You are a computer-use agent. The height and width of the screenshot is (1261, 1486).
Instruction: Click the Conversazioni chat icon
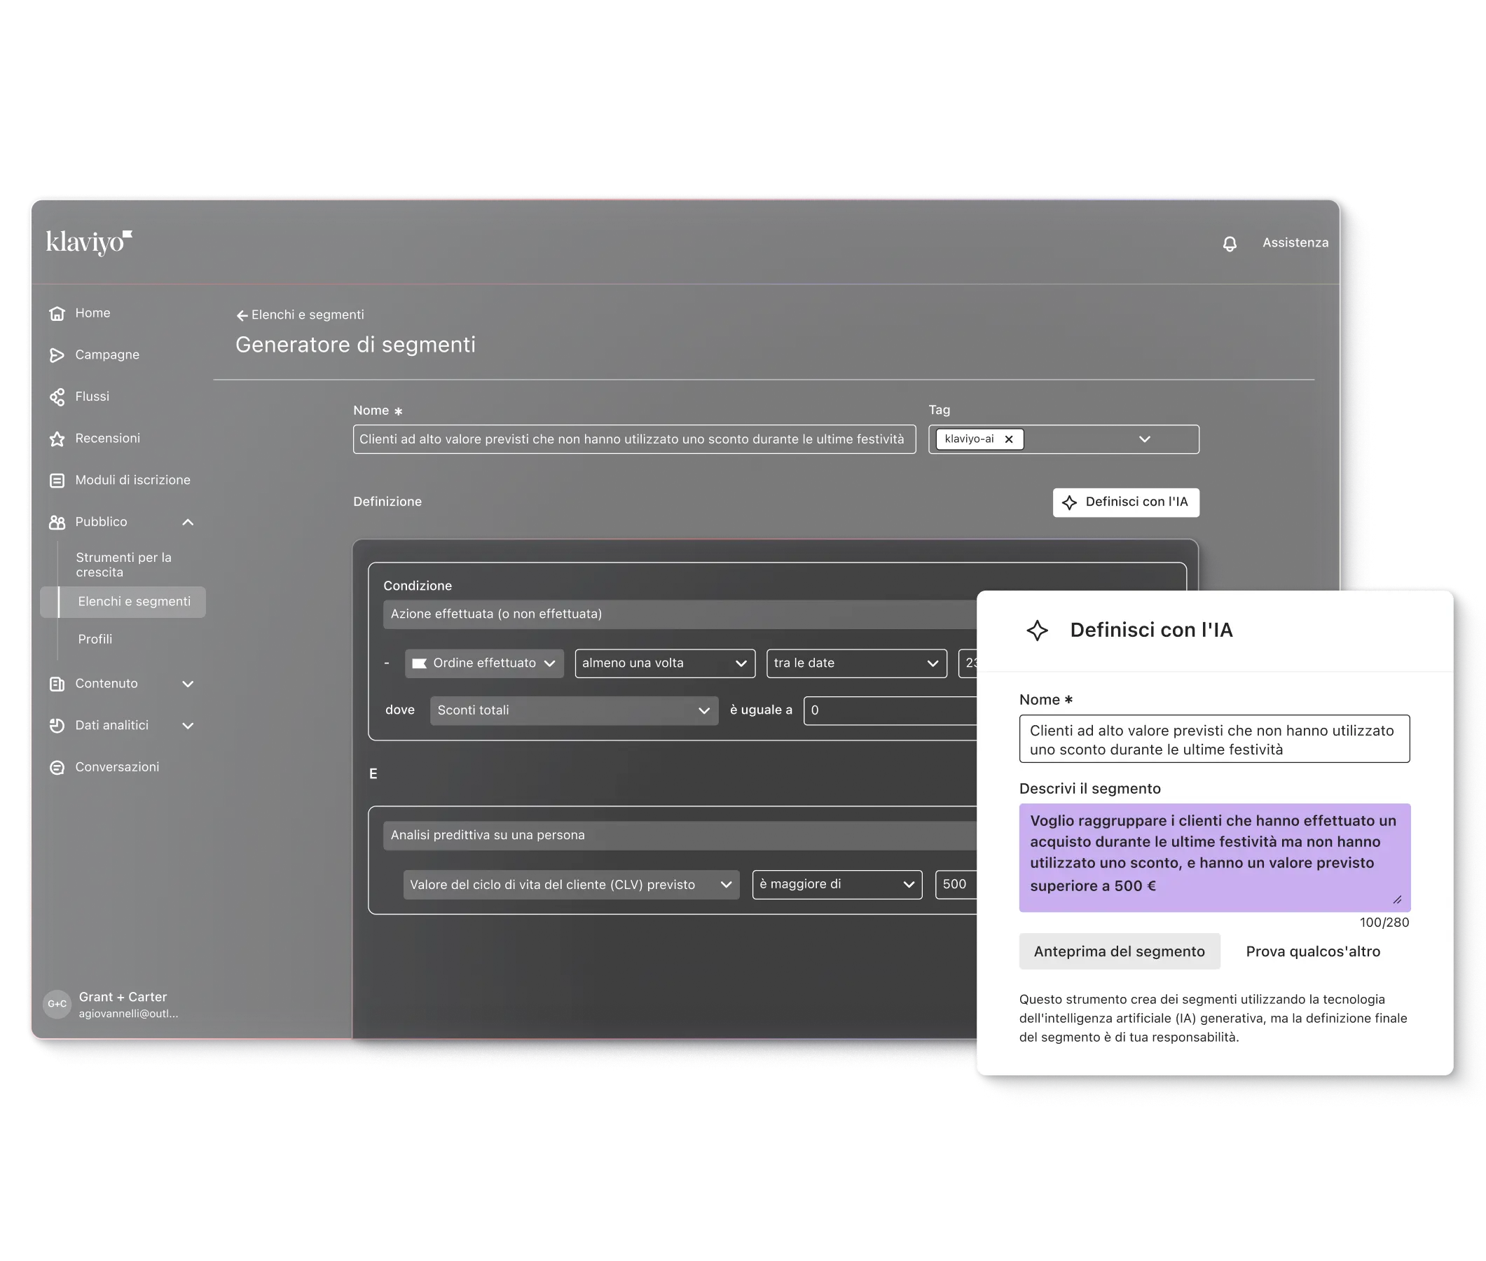[x=57, y=767]
